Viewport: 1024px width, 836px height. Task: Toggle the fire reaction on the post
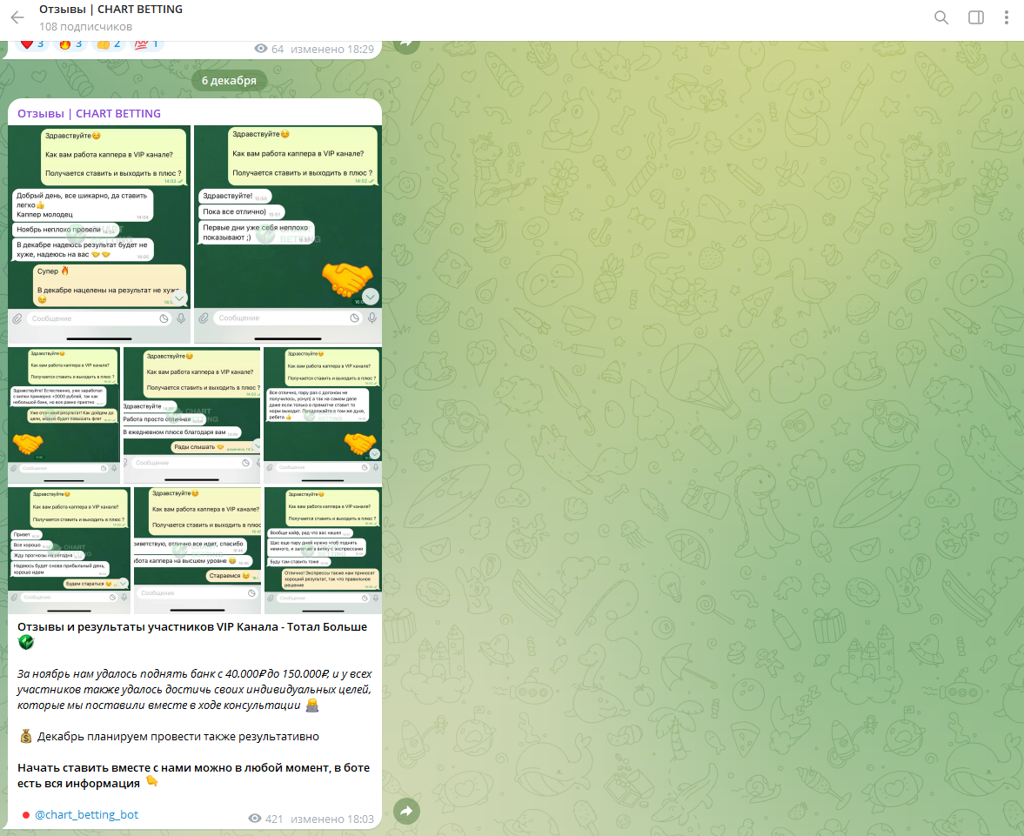(70, 44)
